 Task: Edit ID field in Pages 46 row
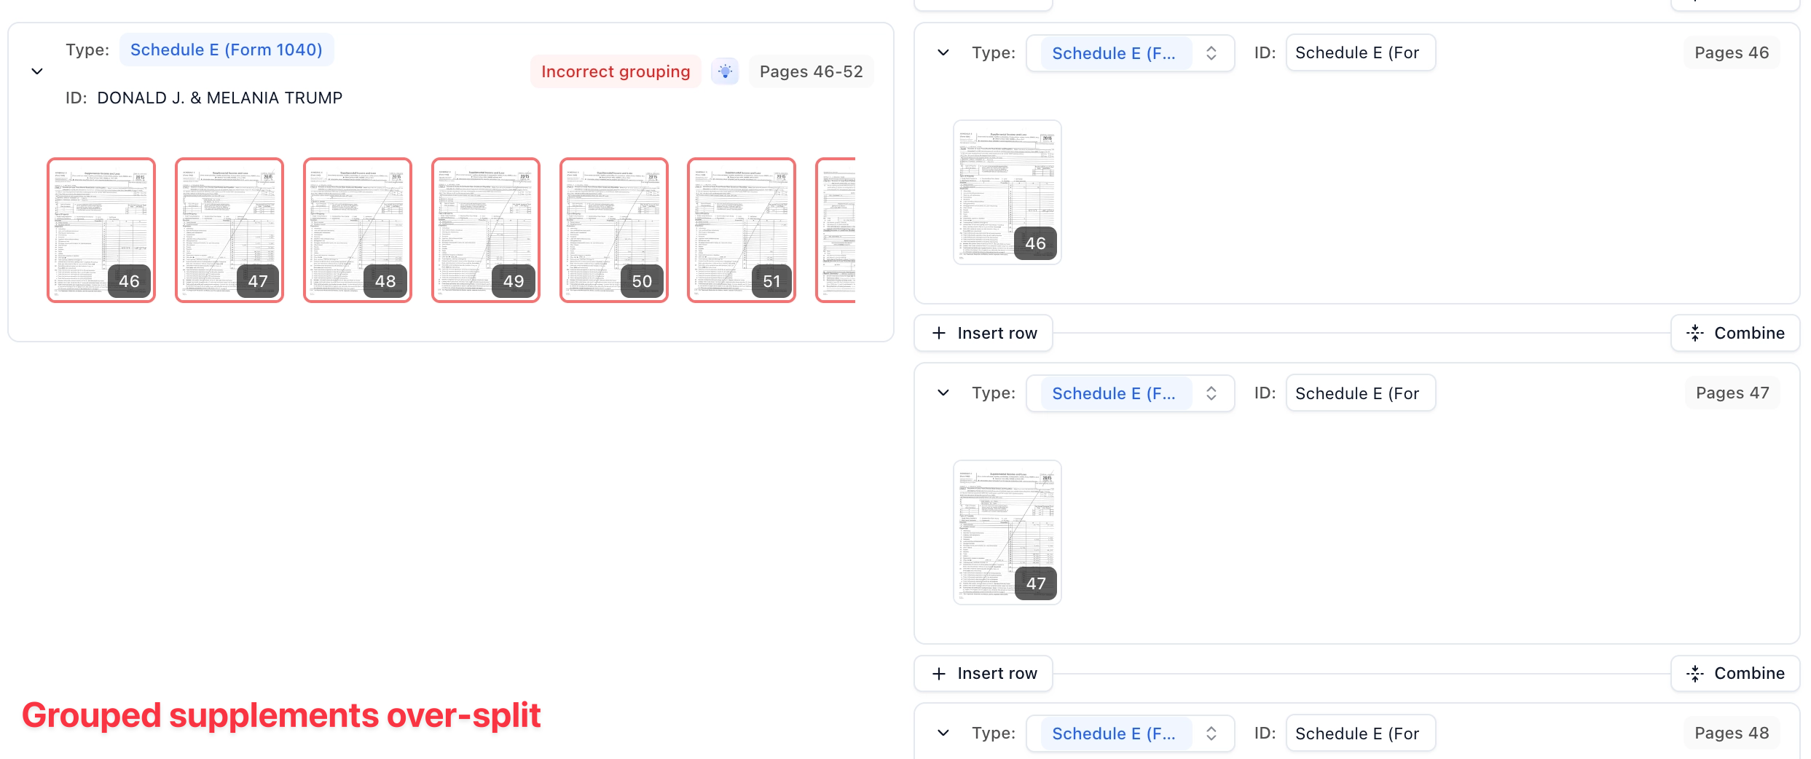tap(1360, 53)
